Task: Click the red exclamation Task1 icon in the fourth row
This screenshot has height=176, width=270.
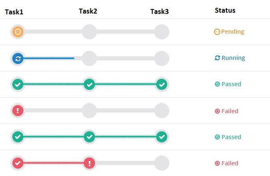Action: point(18,110)
